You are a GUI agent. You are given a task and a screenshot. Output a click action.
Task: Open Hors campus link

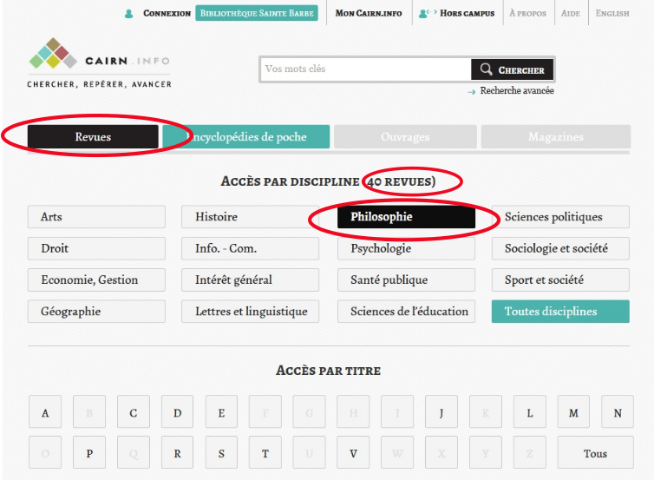(x=468, y=13)
